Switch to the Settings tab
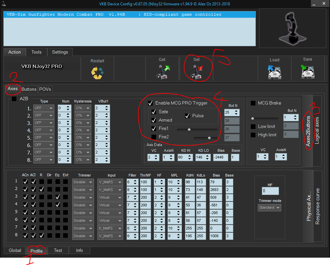330x265 pixels. tap(60, 52)
